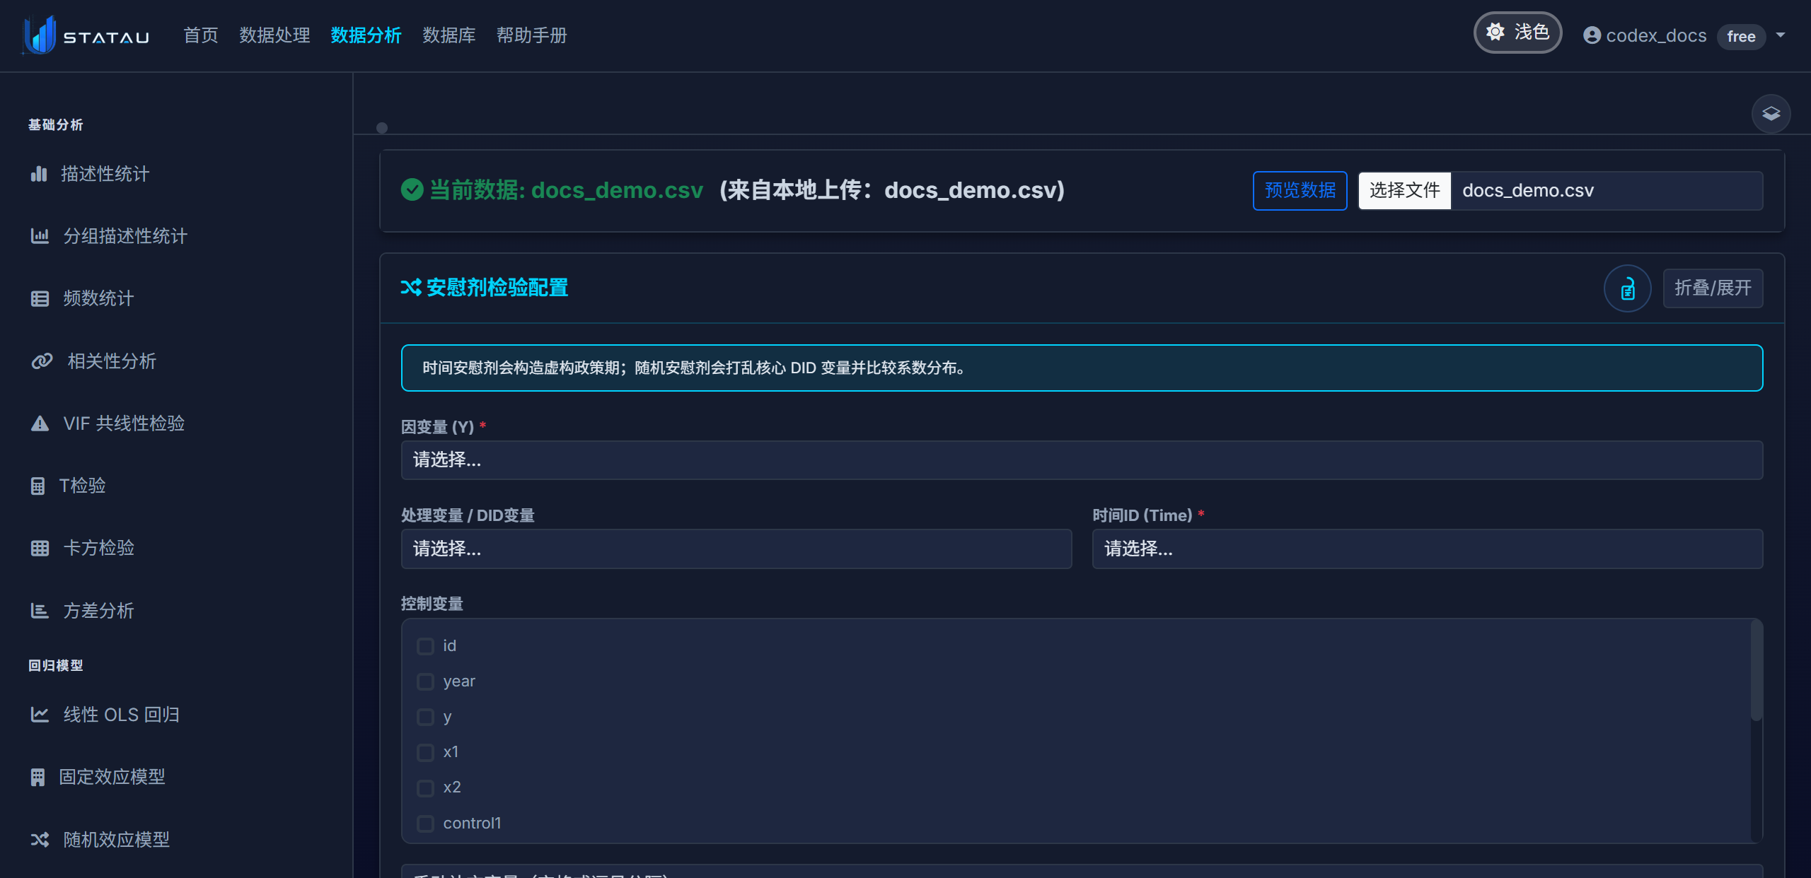
Task: Click the control variable list scrollbar
Action: (x=1756, y=671)
